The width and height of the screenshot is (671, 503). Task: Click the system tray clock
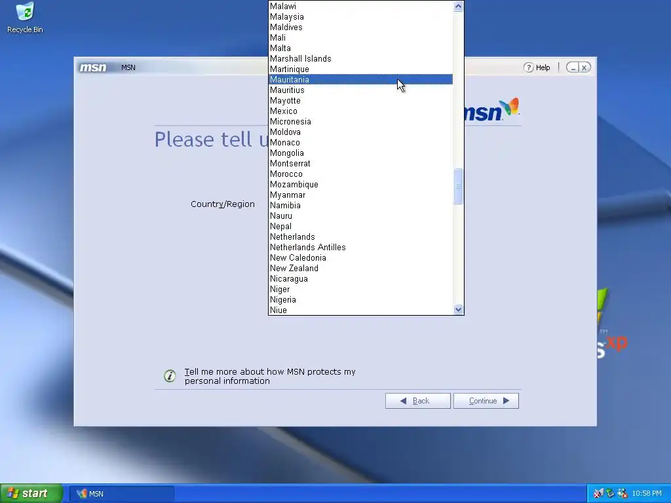tap(647, 494)
